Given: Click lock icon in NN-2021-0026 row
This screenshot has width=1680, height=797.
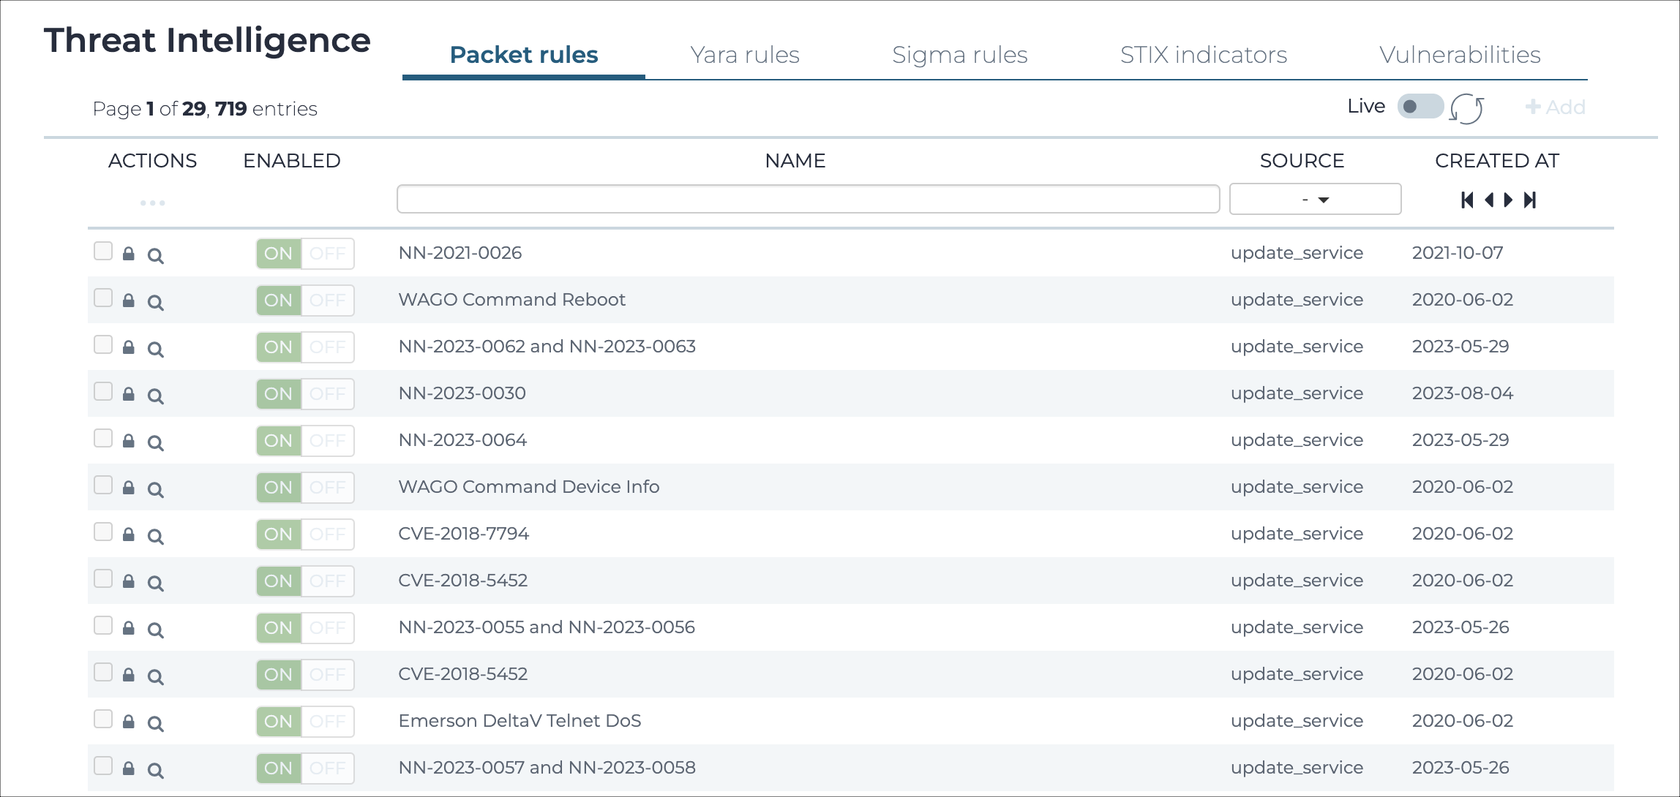Looking at the screenshot, I should pyautogui.click(x=129, y=254).
